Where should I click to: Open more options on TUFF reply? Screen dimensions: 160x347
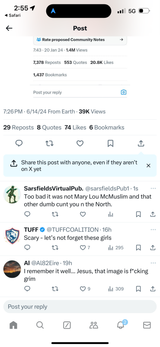(153, 229)
